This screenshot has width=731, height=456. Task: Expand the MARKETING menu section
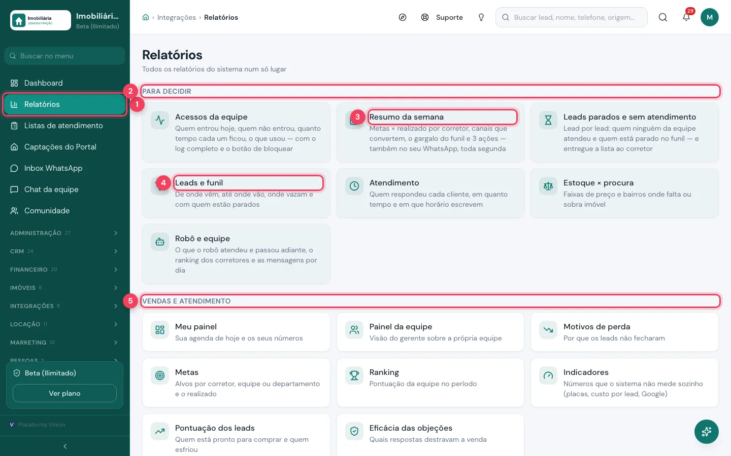coord(64,343)
